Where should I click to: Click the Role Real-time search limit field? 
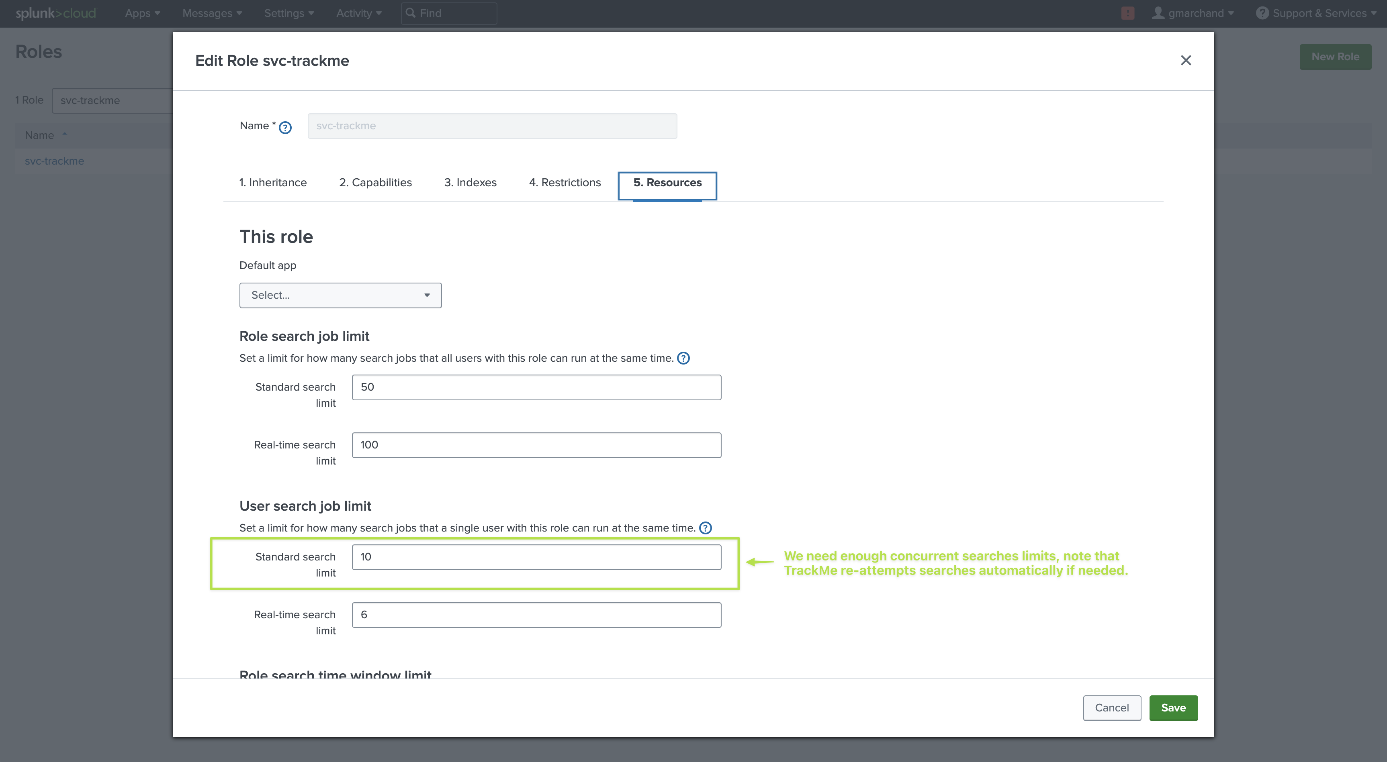click(536, 445)
